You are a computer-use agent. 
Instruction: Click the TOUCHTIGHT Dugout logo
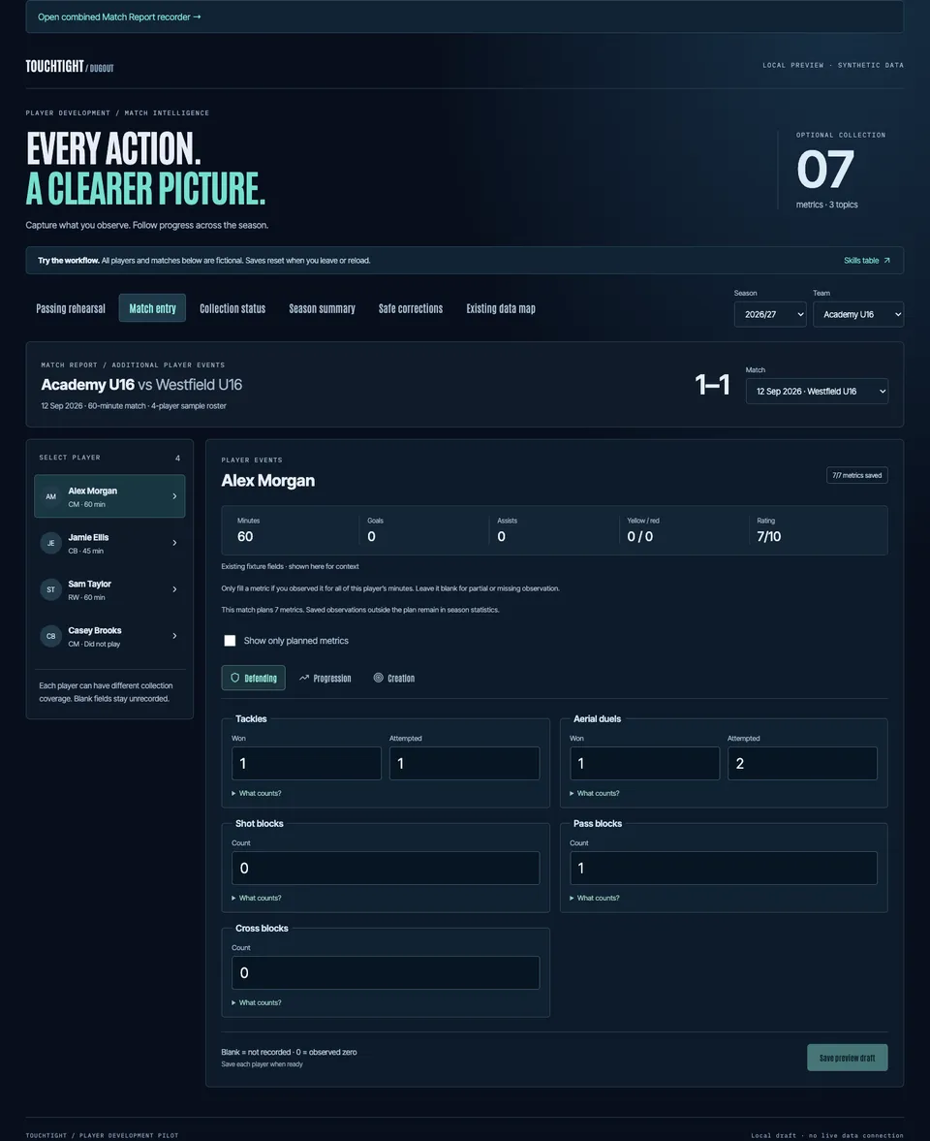[70, 66]
